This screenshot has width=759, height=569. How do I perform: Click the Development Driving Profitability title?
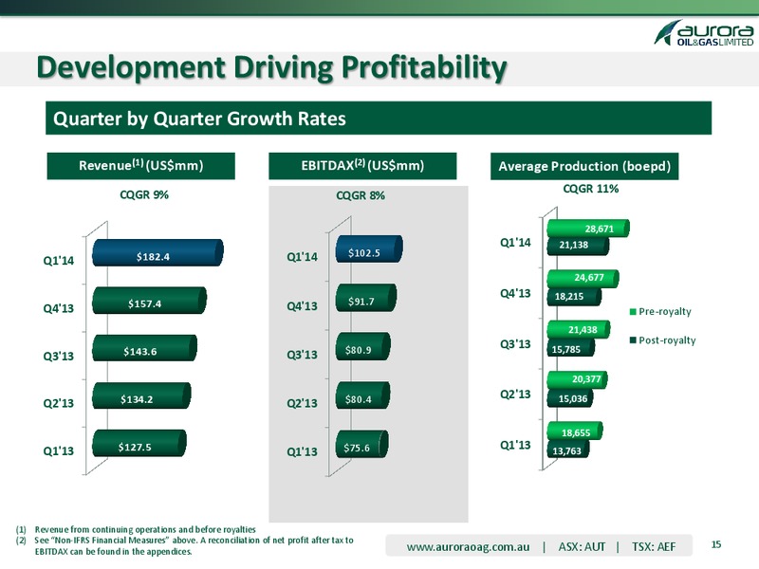271,66
